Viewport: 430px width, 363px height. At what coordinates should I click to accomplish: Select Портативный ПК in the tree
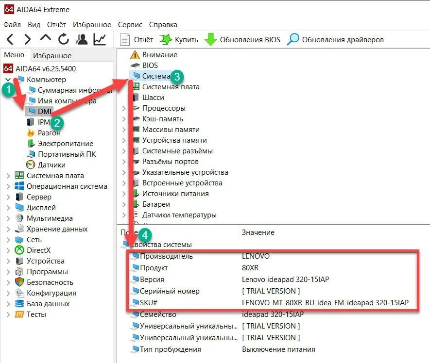pyautogui.click(x=67, y=154)
